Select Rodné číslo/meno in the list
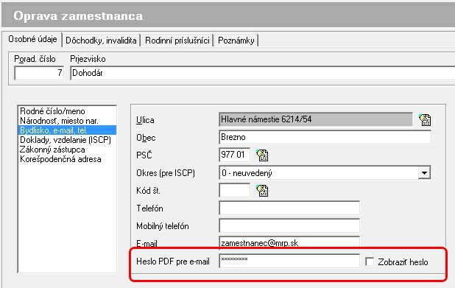Screen dimensions: 455x288 (x=67, y=111)
